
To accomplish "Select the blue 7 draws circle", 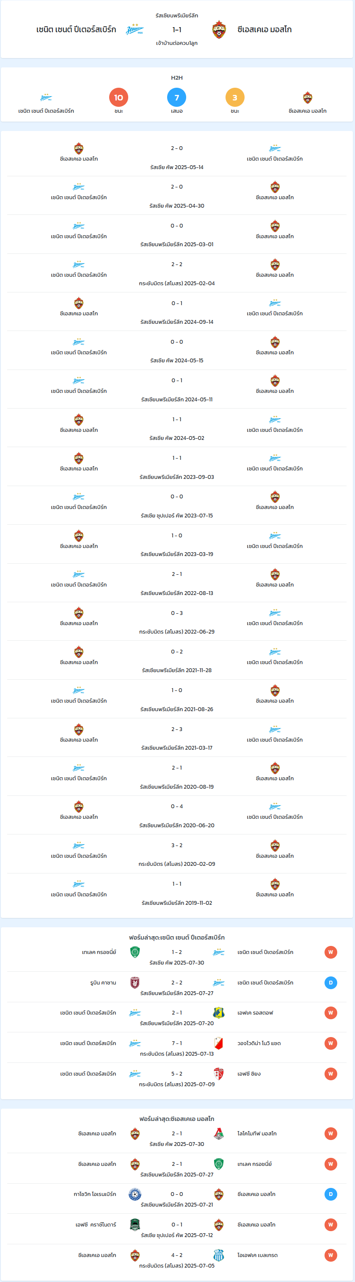I will pos(176,97).
